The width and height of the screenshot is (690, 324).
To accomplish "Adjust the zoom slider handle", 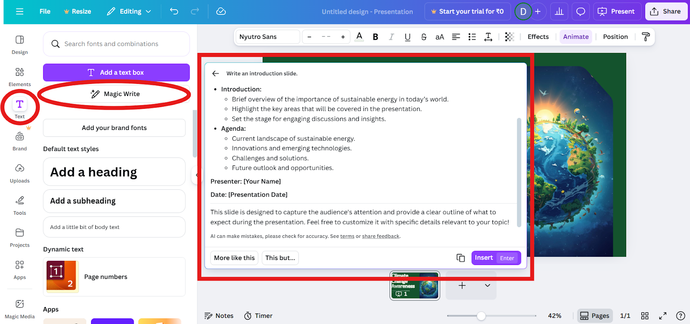I will (481, 316).
